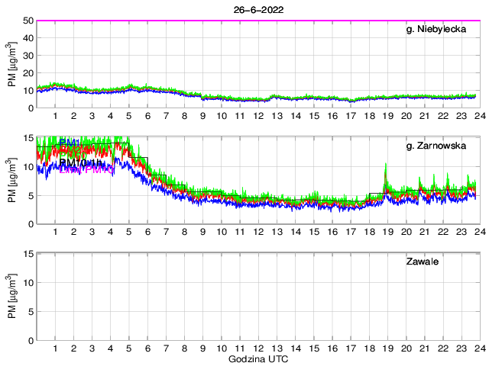
Task: Click the magenta Limit PM10 legend entry
Action: [86, 170]
